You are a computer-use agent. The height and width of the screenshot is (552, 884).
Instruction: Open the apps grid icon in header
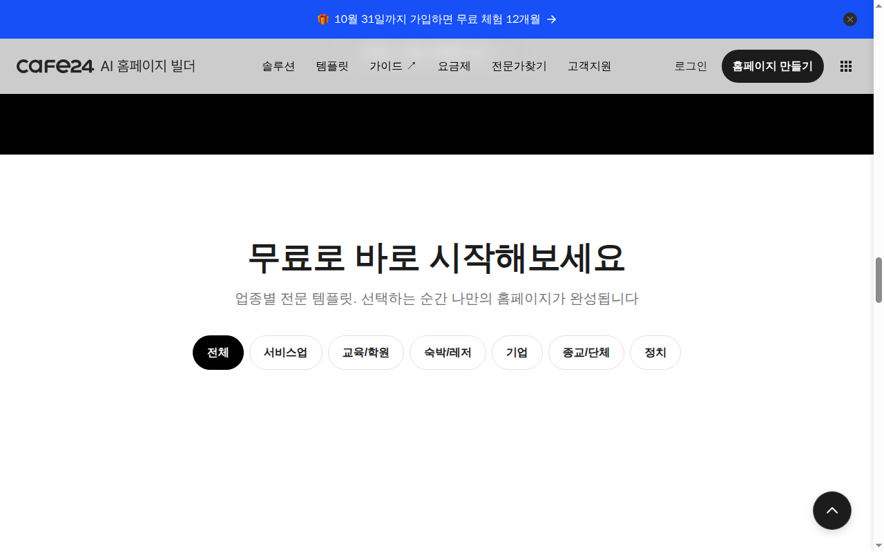coord(846,66)
